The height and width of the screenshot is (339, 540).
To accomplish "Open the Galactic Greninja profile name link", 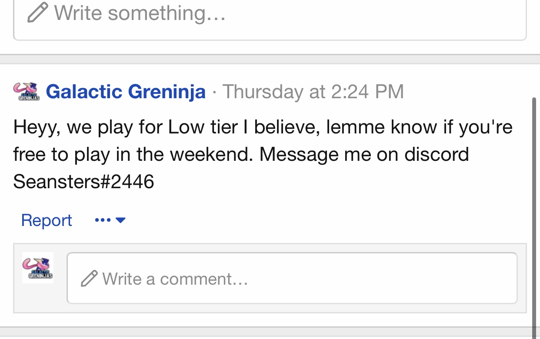I will [x=125, y=92].
